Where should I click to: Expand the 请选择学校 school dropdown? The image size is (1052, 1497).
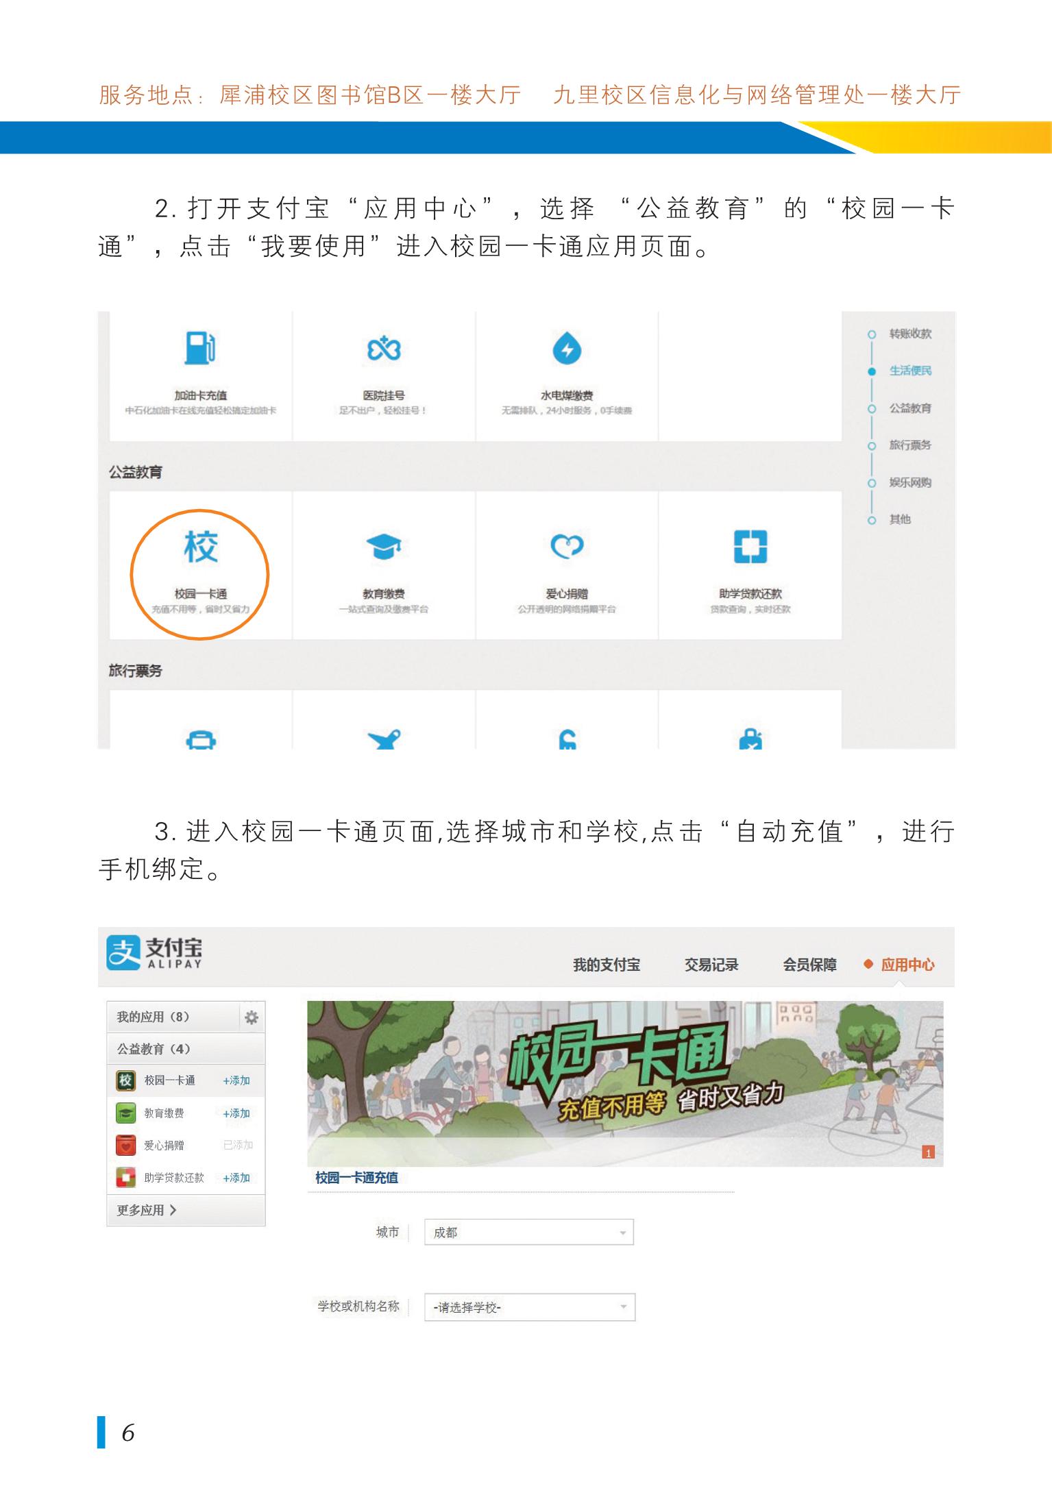click(x=529, y=1307)
